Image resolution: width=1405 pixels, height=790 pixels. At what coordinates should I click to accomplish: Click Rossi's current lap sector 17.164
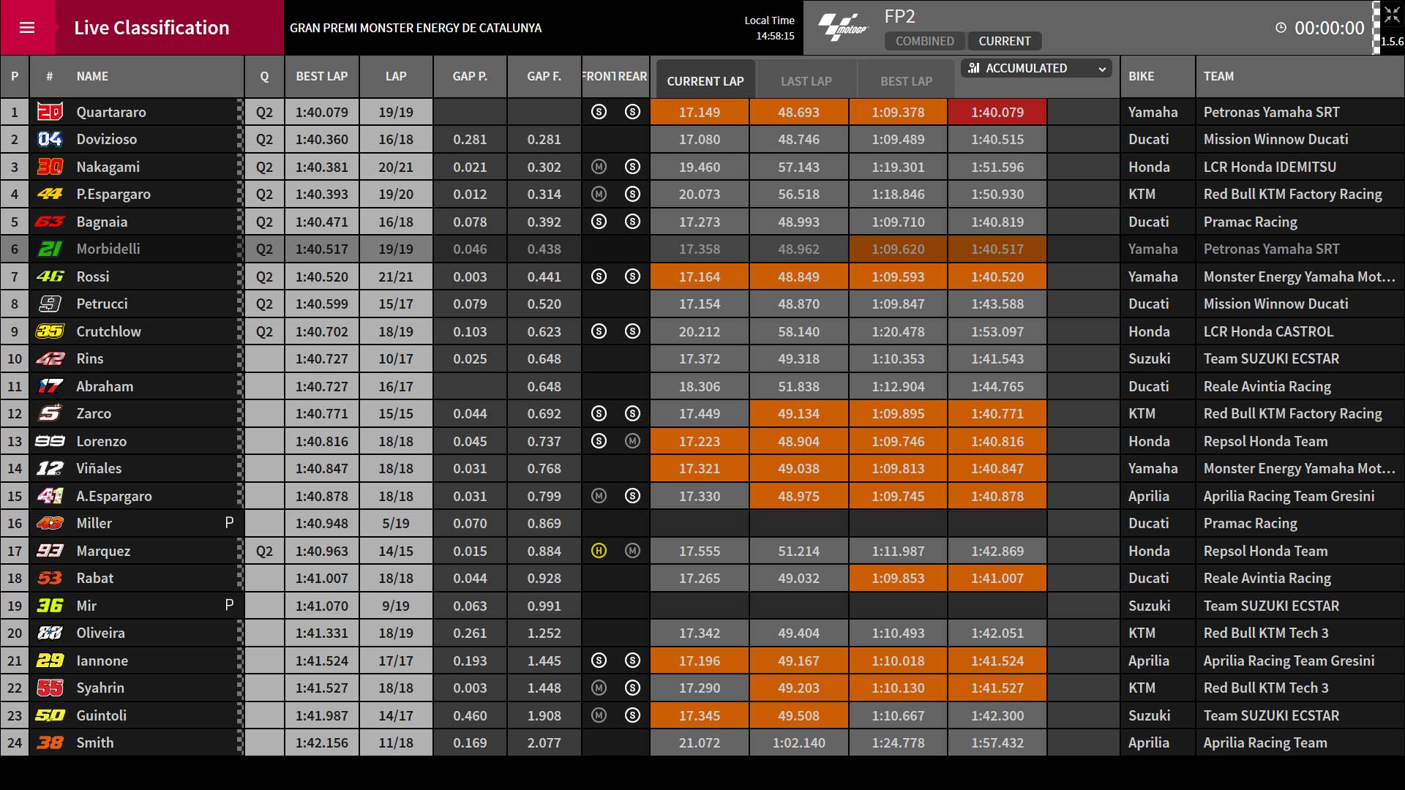700,276
